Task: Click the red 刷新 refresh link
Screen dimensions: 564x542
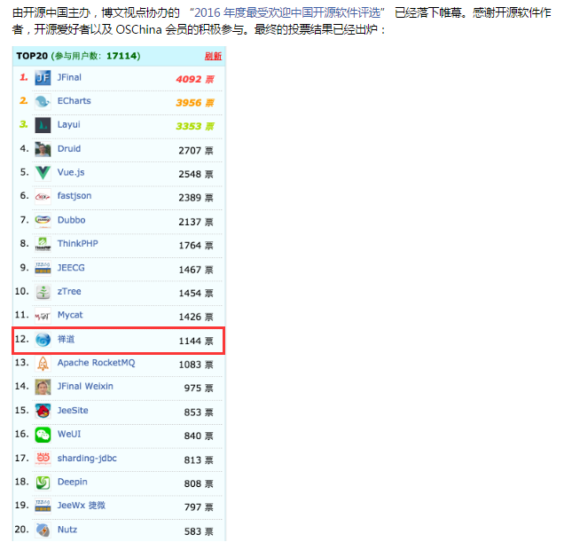Action: [213, 56]
